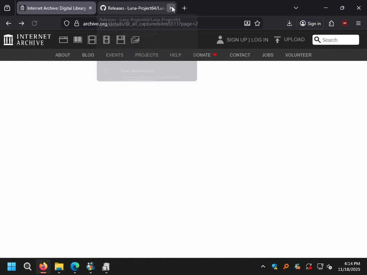Viewport: 367px width, 275px height.
Task: Open tracking protection shield panel
Action: [x=67, y=23]
